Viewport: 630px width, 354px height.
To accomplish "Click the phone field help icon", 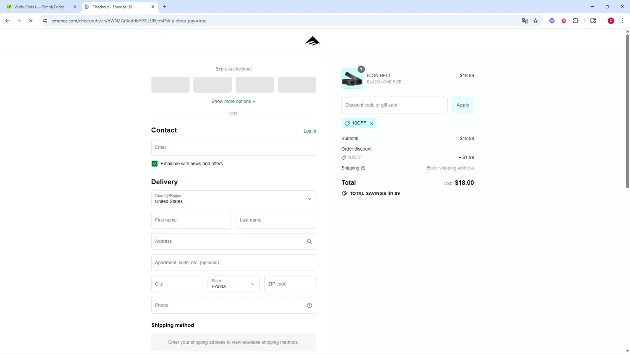I will 309,305.
